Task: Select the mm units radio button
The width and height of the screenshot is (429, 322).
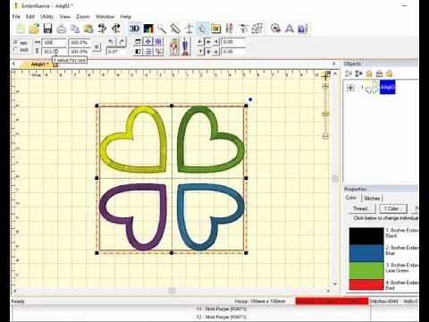Action: pyautogui.click(x=16, y=42)
